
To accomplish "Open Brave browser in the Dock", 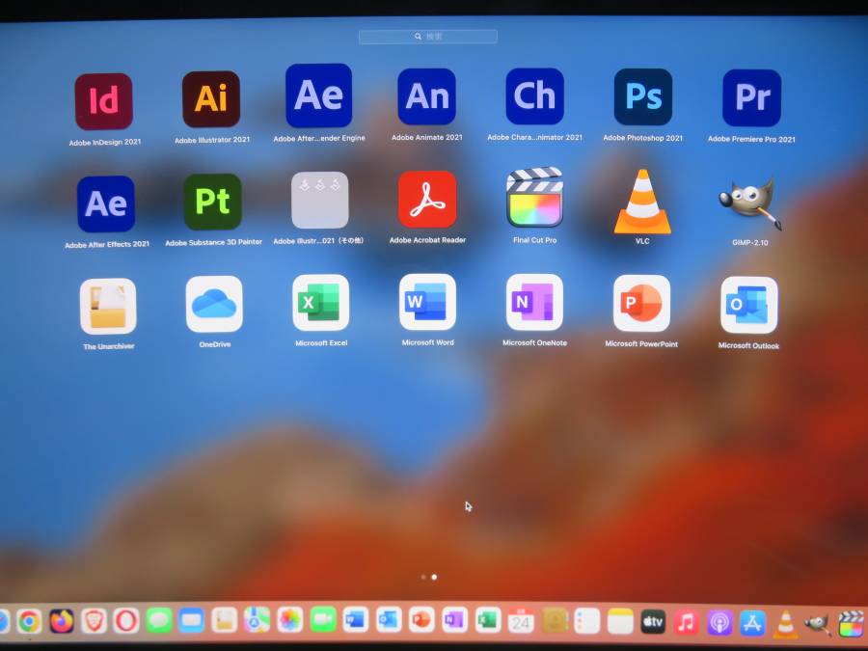I will click(x=95, y=621).
